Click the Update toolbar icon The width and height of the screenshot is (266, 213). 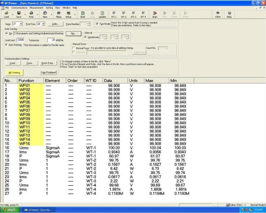click(x=102, y=14)
